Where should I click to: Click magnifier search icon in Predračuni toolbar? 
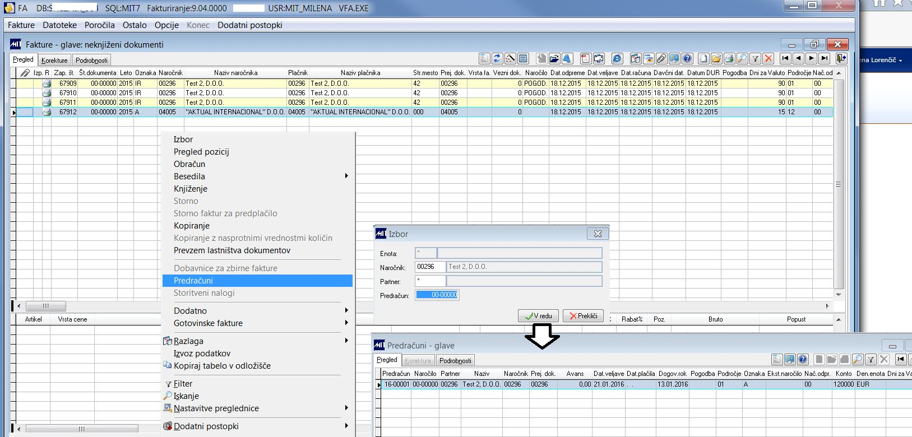[858, 360]
